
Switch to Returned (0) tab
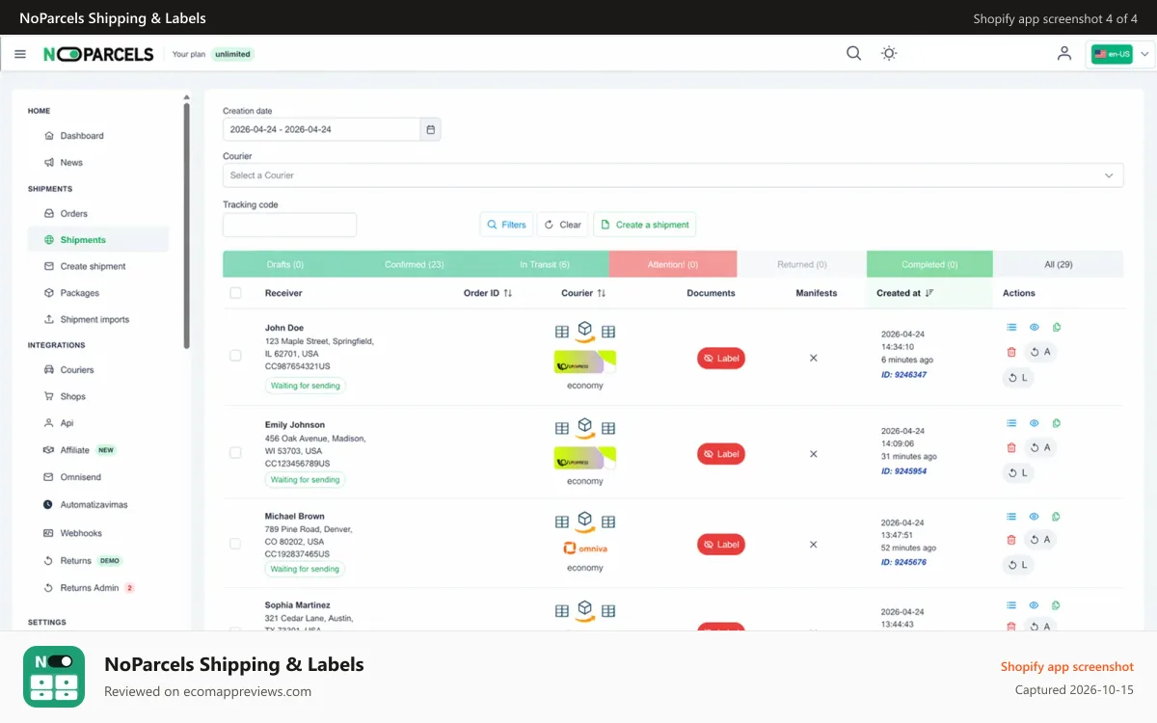tap(802, 264)
